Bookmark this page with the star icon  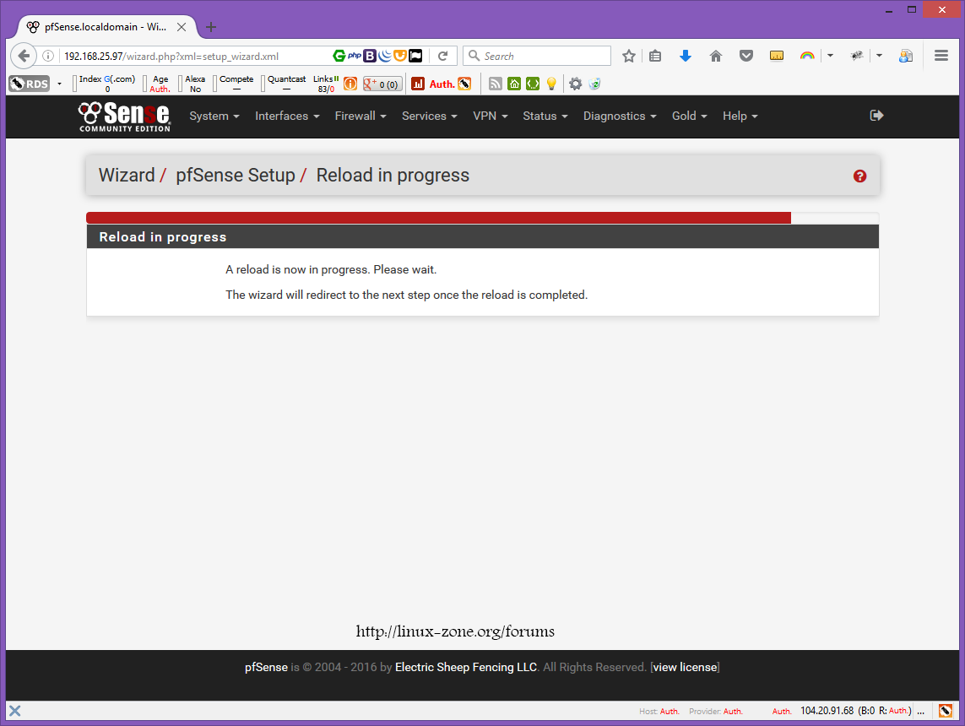[629, 56]
